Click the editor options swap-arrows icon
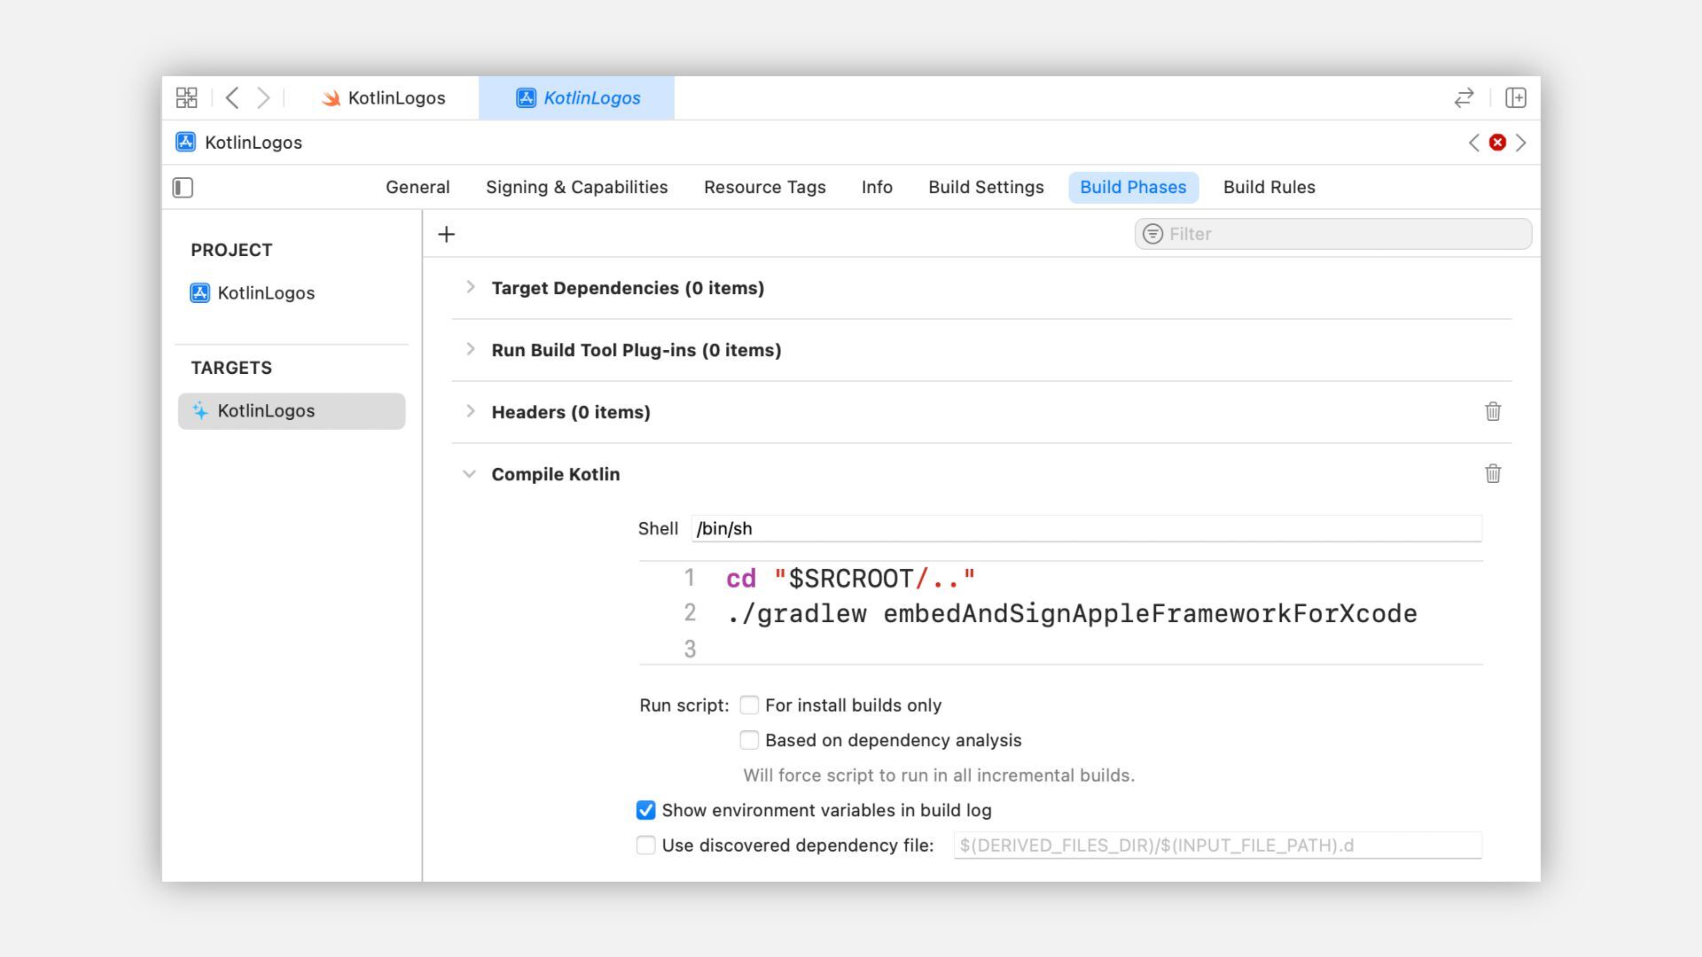This screenshot has width=1702, height=957. [x=1464, y=97]
